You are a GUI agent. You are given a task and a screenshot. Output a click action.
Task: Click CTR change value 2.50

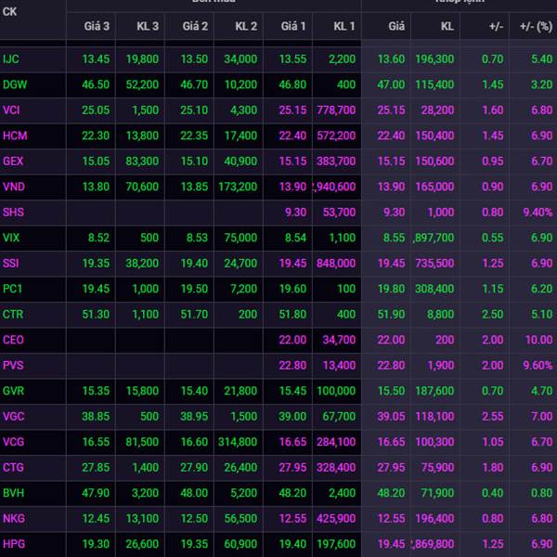click(x=493, y=315)
